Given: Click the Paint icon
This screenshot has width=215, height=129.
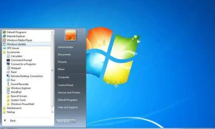Looking at the screenshot, I should 8,72.
